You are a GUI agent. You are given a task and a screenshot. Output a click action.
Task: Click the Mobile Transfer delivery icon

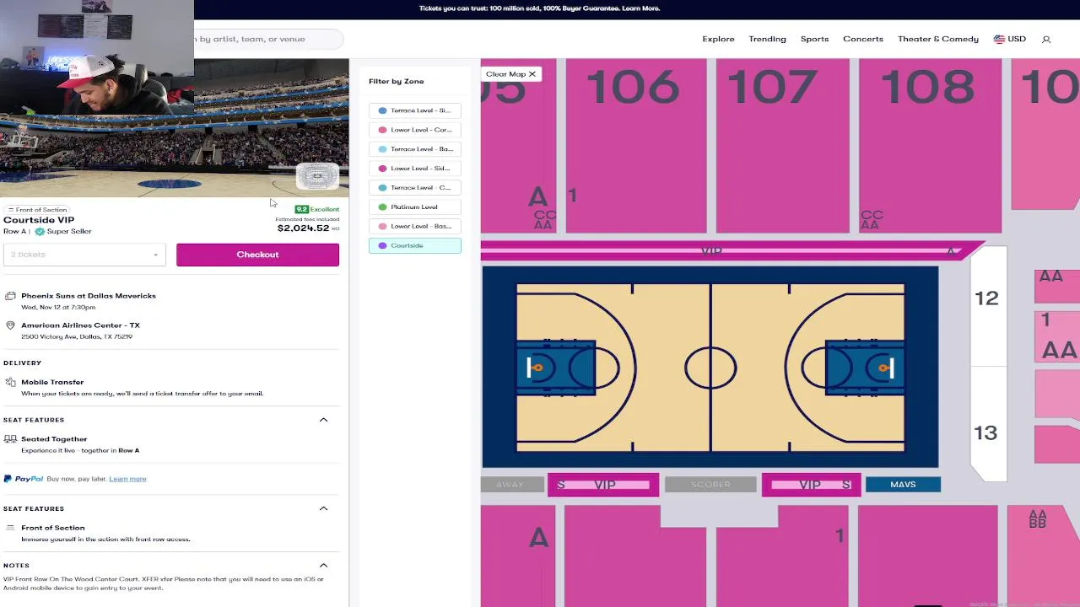click(x=10, y=382)
